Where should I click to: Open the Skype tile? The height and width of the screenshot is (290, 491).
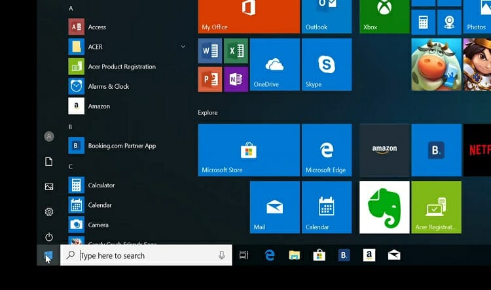pos(327,65)
